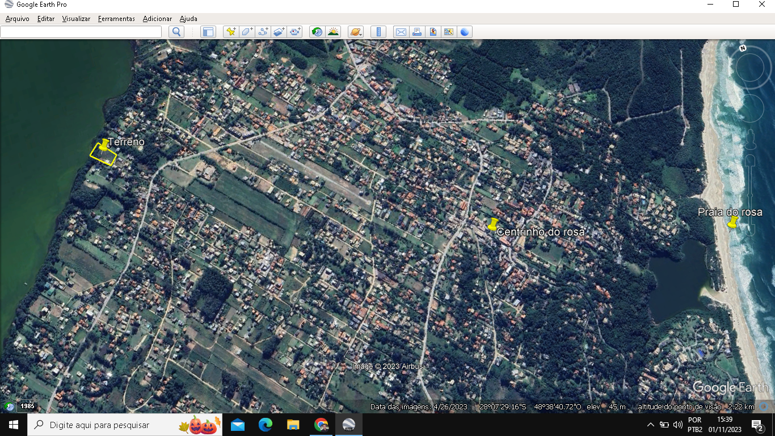Click the Centrinho do rosa label

point(540,232)
